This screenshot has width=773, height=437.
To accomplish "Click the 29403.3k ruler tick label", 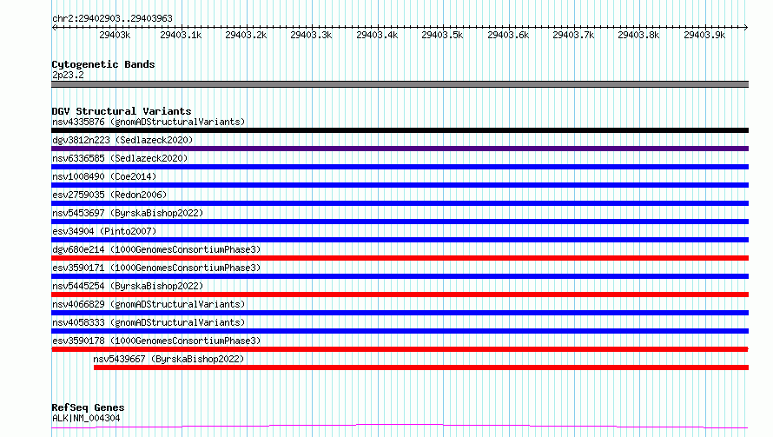I will [x=311, y=35].
